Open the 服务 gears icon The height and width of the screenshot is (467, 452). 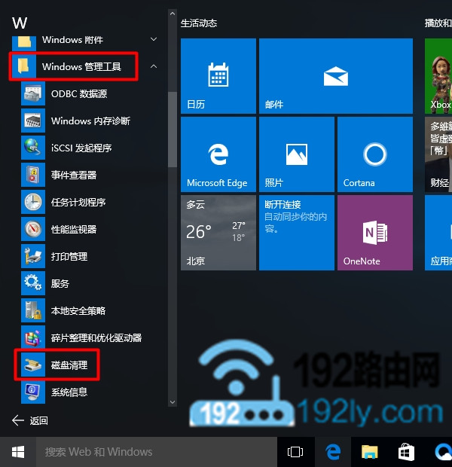[33, 283]
